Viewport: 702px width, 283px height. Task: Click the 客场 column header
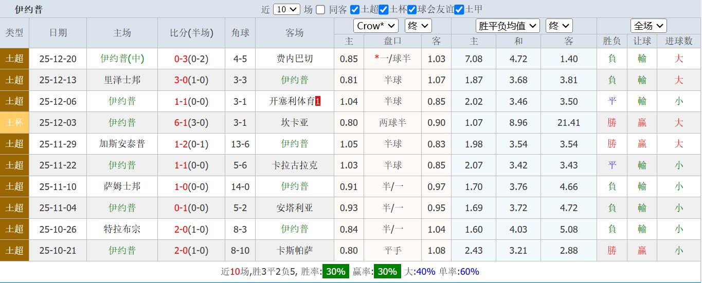pos(295,33)
